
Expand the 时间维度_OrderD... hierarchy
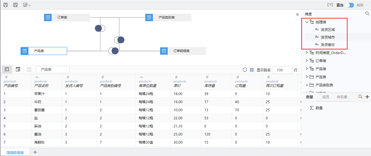(x=307, y=53)
